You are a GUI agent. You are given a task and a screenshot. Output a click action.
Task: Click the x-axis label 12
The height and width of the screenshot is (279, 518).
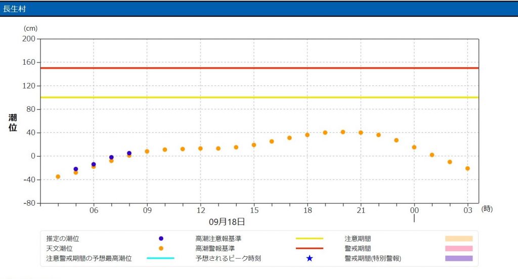(200, 210)
